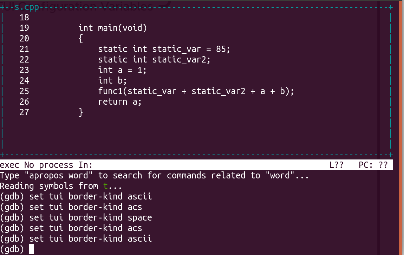Image resolution: width=404 pixels, height=255 pixels.
Task: Click the 'L??' line indicator in status bar
Action: [x=336, y=165]
